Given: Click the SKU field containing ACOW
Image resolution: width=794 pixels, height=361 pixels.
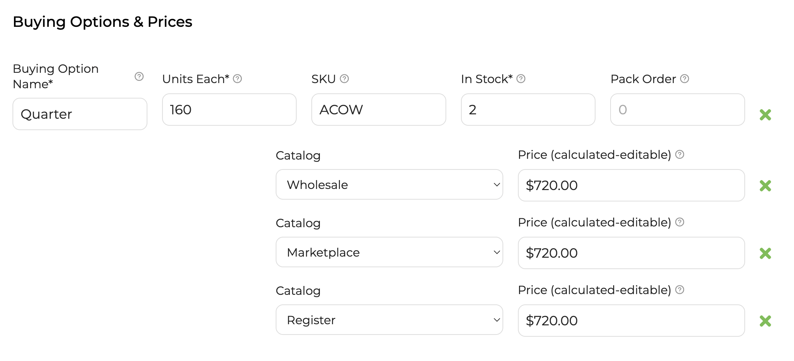Looking at the screenshot, I should click(379, 110).
